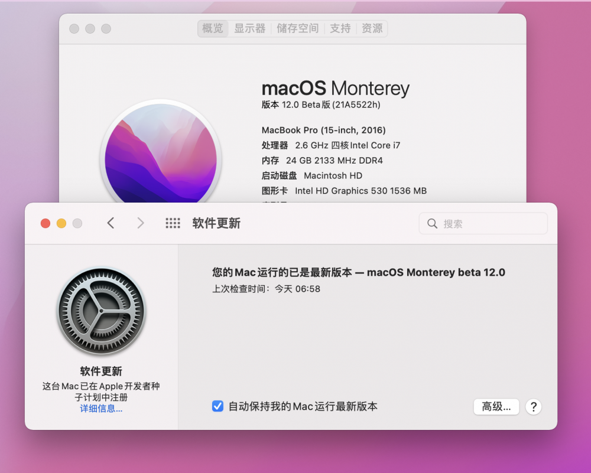The image size is (591, 473).
Task: Click the Macintosh HD startup disk value
Action: click(x=333, y=176)
